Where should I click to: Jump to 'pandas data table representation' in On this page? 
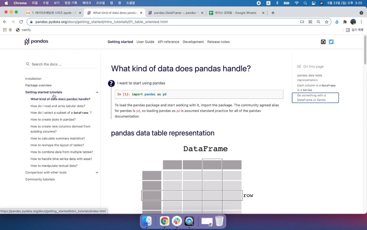pyautogui.click(x=310, y=78)
